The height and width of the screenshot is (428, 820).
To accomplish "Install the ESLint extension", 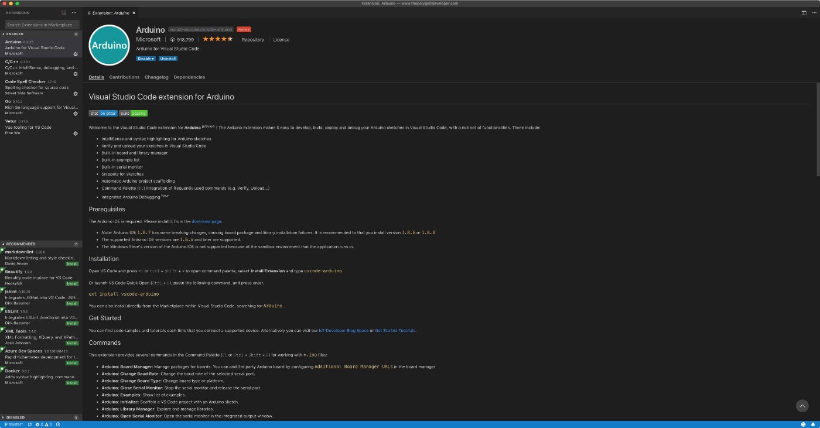I will [72, 323].
